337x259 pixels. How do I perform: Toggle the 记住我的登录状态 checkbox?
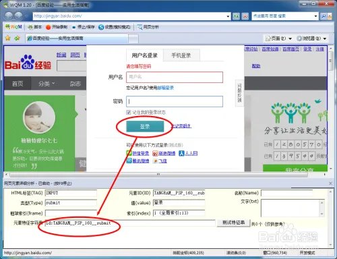coord(129,112)
